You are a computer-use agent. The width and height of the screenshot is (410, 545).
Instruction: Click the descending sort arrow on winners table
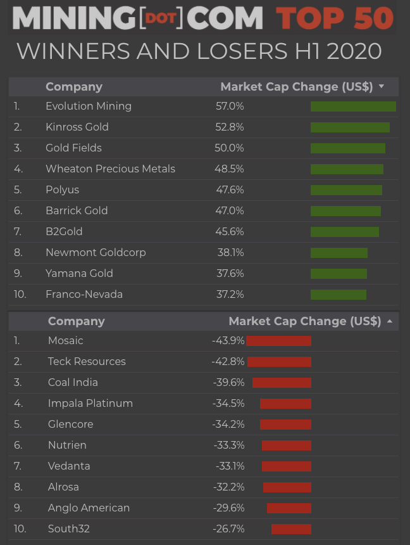382,87
